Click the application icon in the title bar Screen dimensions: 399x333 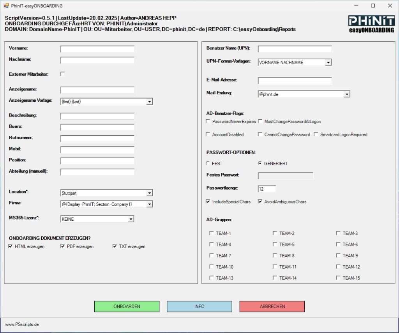(x=6, y=6)
